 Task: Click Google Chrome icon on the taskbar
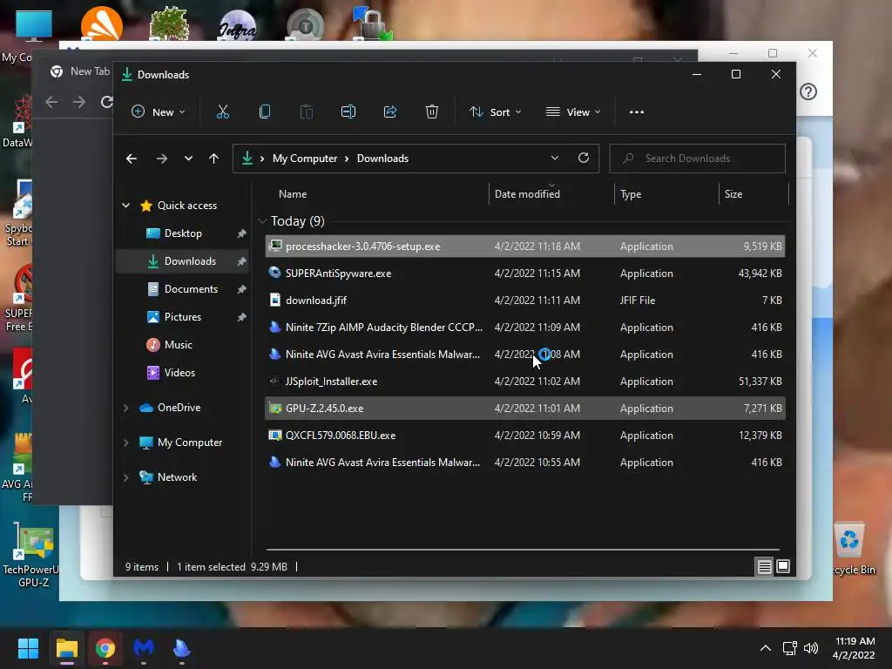[105, 648]
